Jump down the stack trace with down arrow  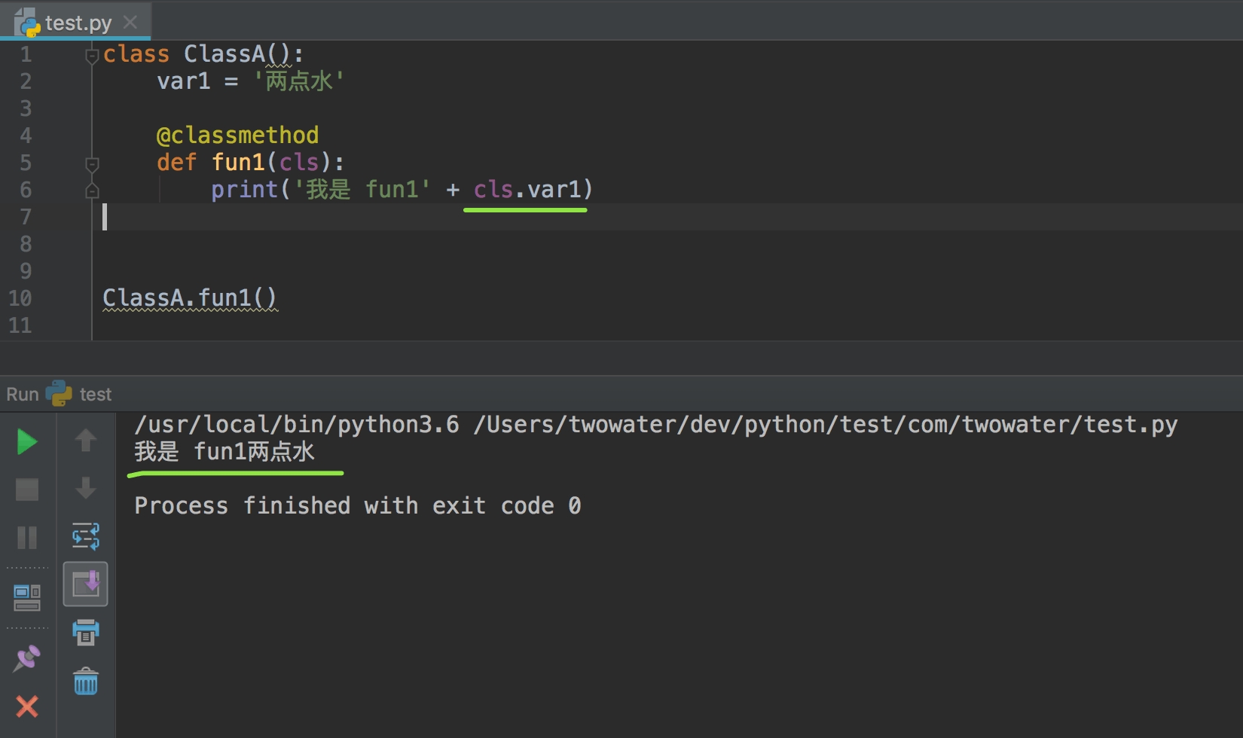[x=86, y=488]
